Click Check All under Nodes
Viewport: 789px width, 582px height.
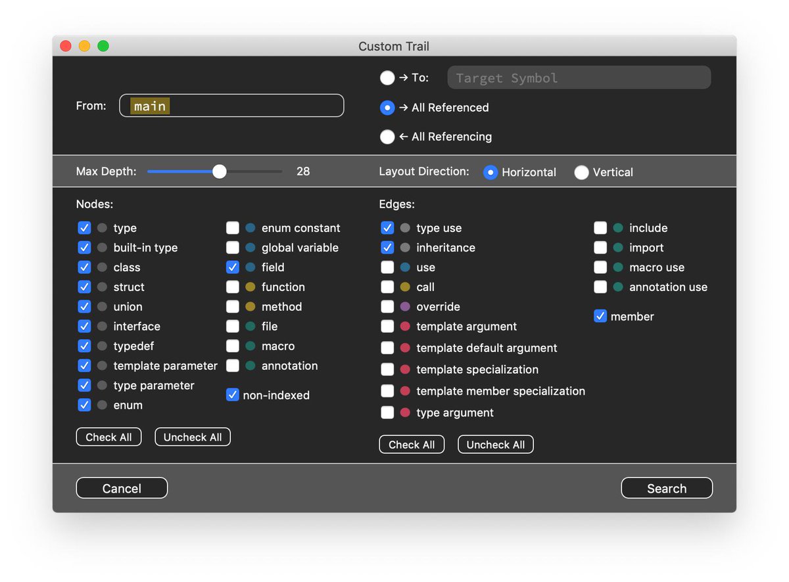click(x=108, y=437)
